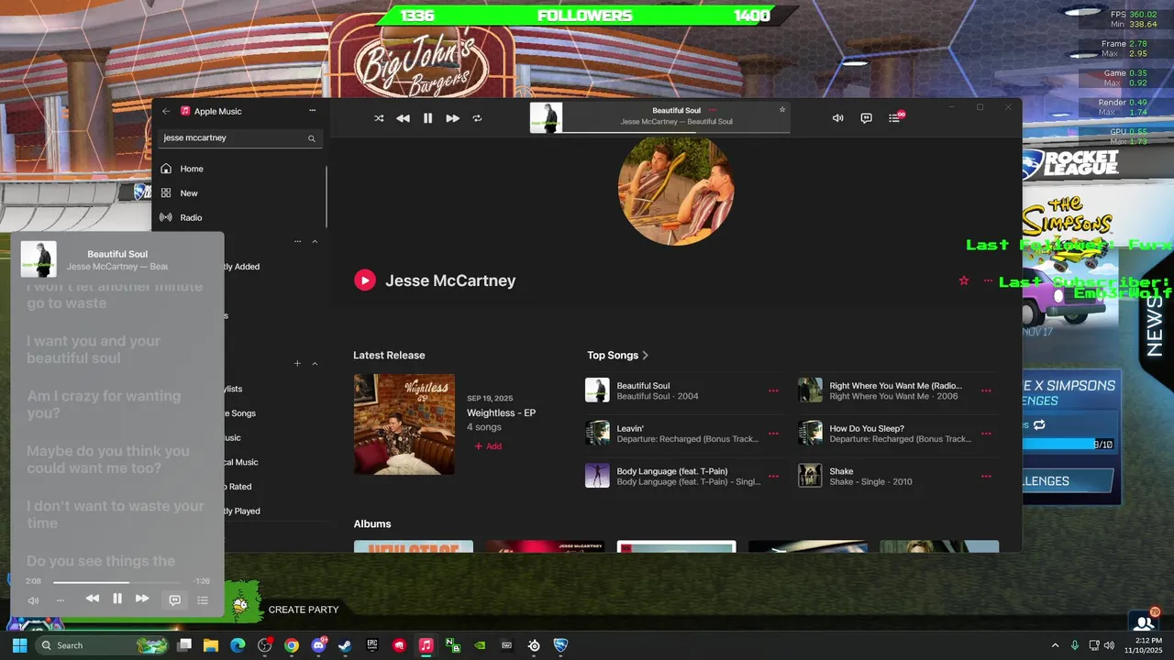Click the Weightless EP album cover

click(x=404, y=424)
